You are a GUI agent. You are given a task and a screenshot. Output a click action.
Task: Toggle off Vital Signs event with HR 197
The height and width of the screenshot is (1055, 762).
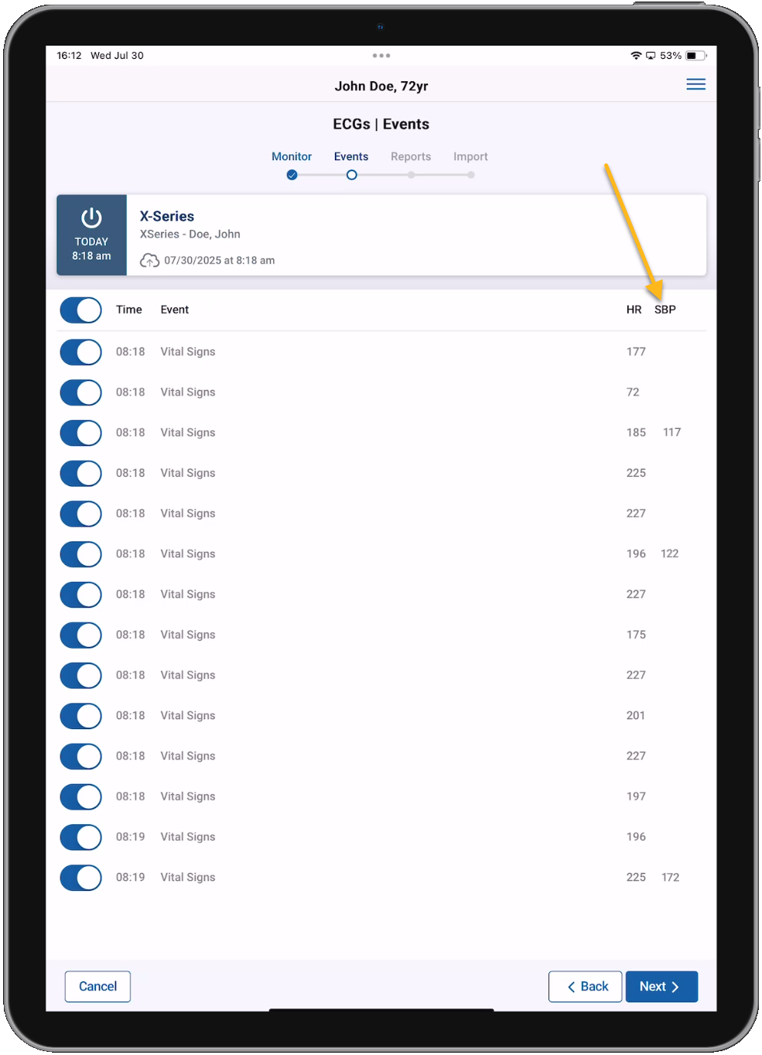pyautogui.click(x=80, y=796)
